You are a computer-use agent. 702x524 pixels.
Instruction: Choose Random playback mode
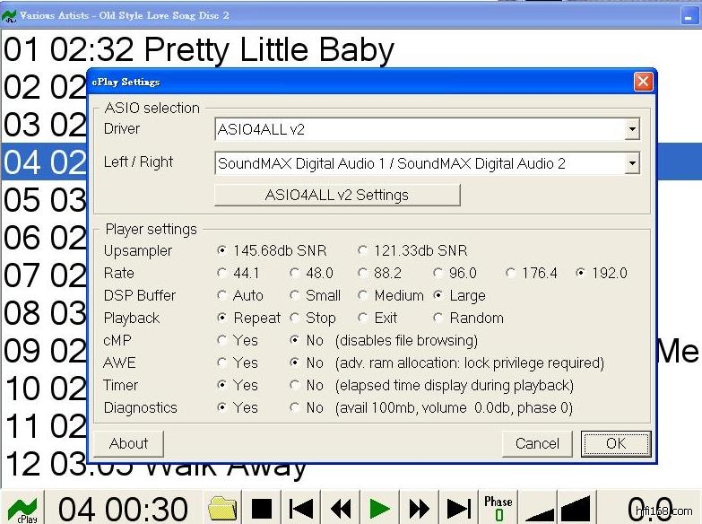click(438, 318)
